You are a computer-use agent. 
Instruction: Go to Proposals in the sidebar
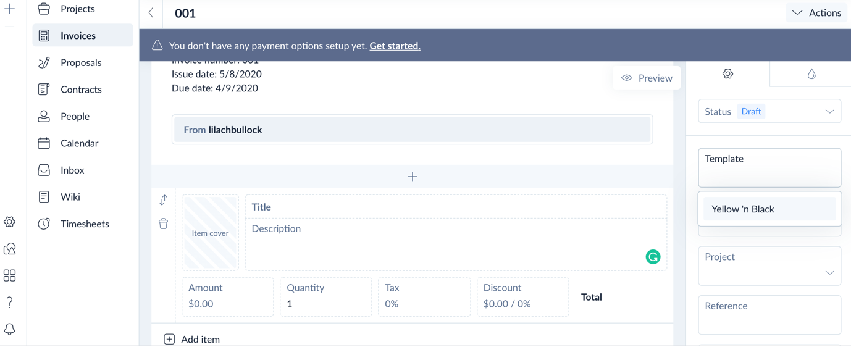(x=81, y=62)
